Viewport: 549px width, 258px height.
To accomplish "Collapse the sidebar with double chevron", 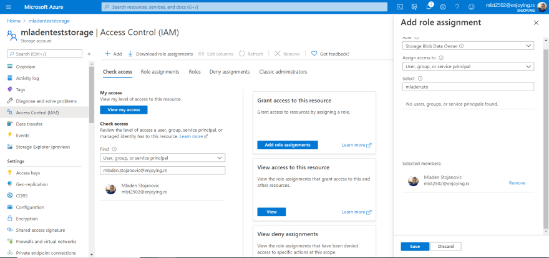I will point(89,54).
